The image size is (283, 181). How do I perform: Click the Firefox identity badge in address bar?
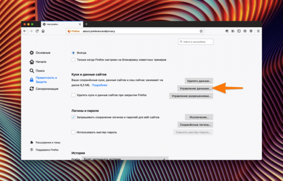(x=74, y=31)
